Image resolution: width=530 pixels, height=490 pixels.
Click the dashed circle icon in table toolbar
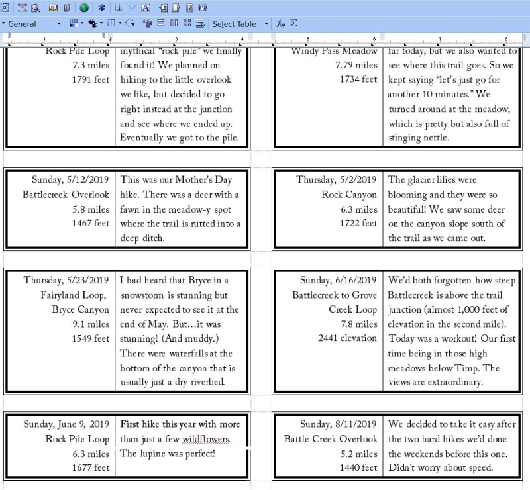click(x=130, y=24)
